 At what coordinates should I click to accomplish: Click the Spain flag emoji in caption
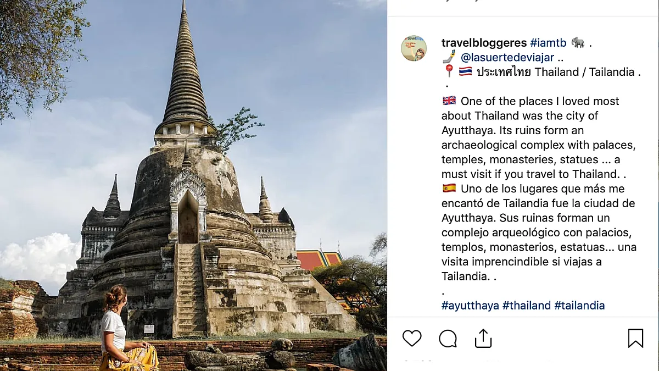pos(449,189)
